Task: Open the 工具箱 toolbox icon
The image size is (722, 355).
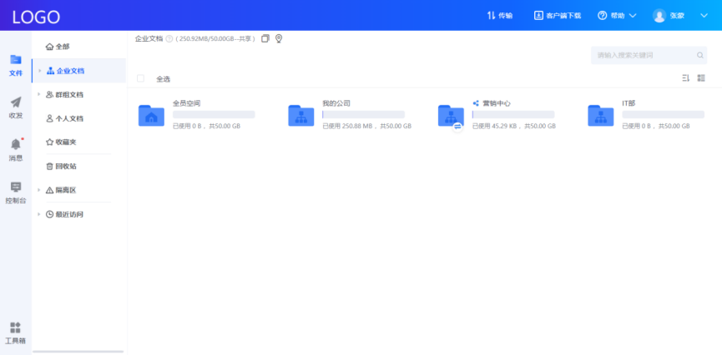Action: pyautogui.click(x=16, y=327)
